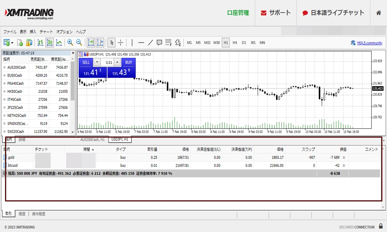
Task: Toggle chart auto scroll button
Action: 91,43
